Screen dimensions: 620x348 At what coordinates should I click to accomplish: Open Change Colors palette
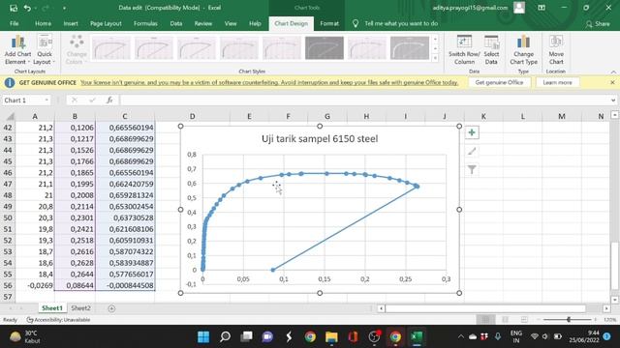click(x=77, y=50)
